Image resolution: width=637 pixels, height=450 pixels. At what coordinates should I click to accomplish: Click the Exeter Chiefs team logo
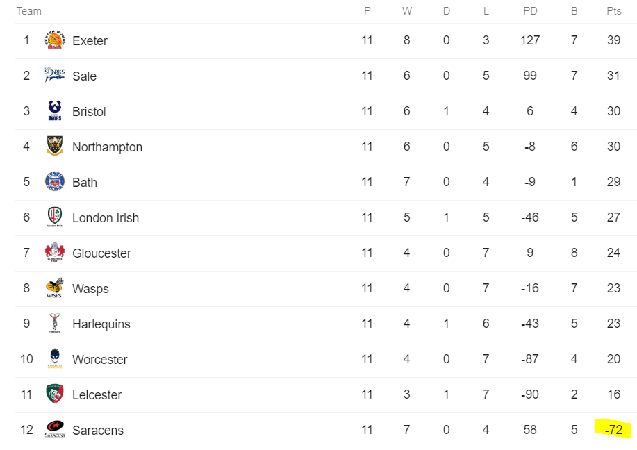click(55, 40)
